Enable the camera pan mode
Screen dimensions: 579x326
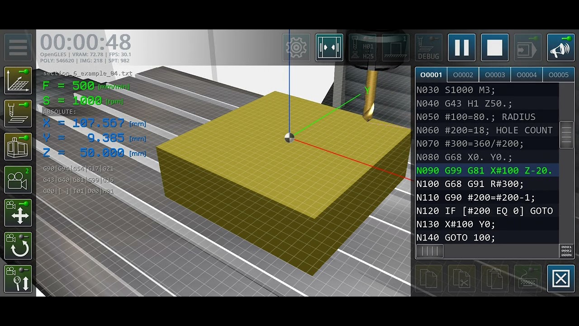coord(18,213)
